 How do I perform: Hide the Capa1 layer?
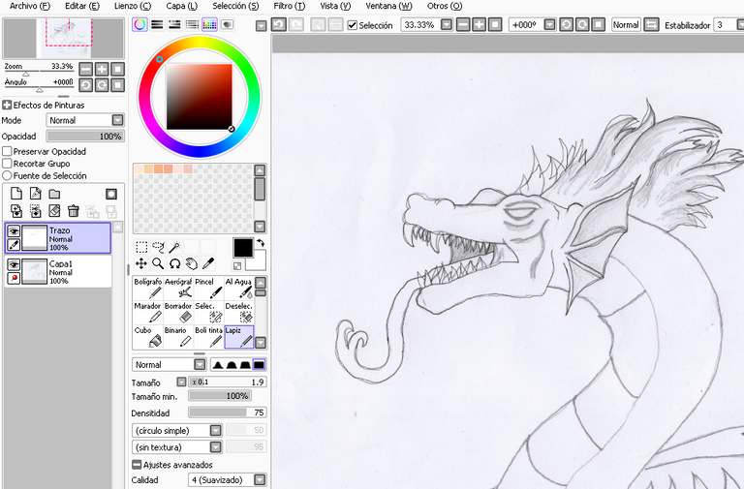pos(14,264)
